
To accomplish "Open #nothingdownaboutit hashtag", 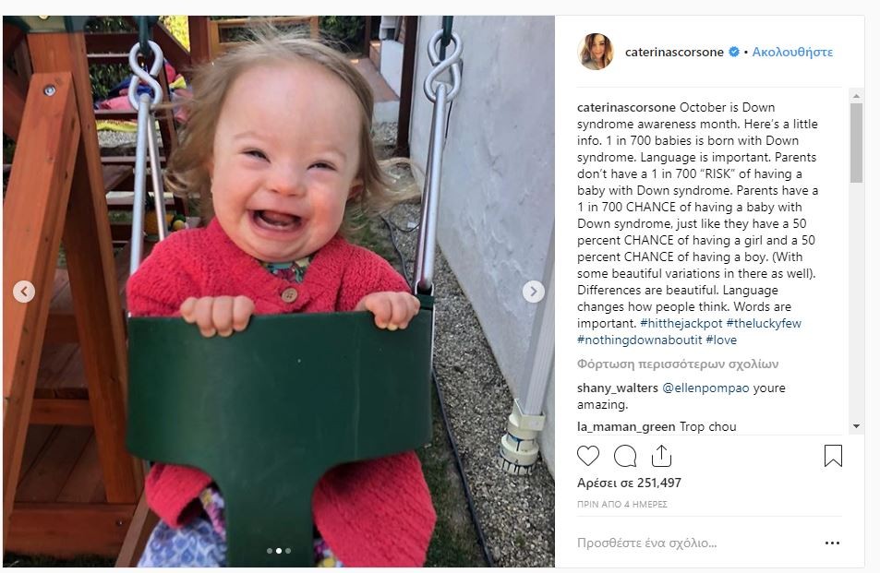I will (639, 340).
